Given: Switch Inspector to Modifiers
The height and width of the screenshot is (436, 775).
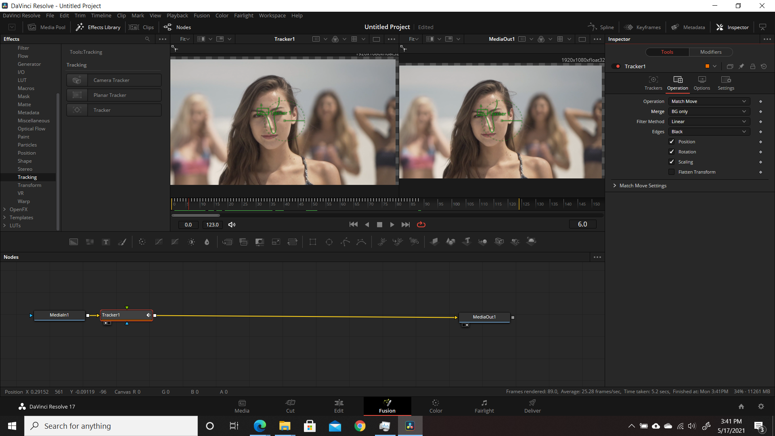Looking at the screenshot, I should pyautogui.click(x=711, y=52).
